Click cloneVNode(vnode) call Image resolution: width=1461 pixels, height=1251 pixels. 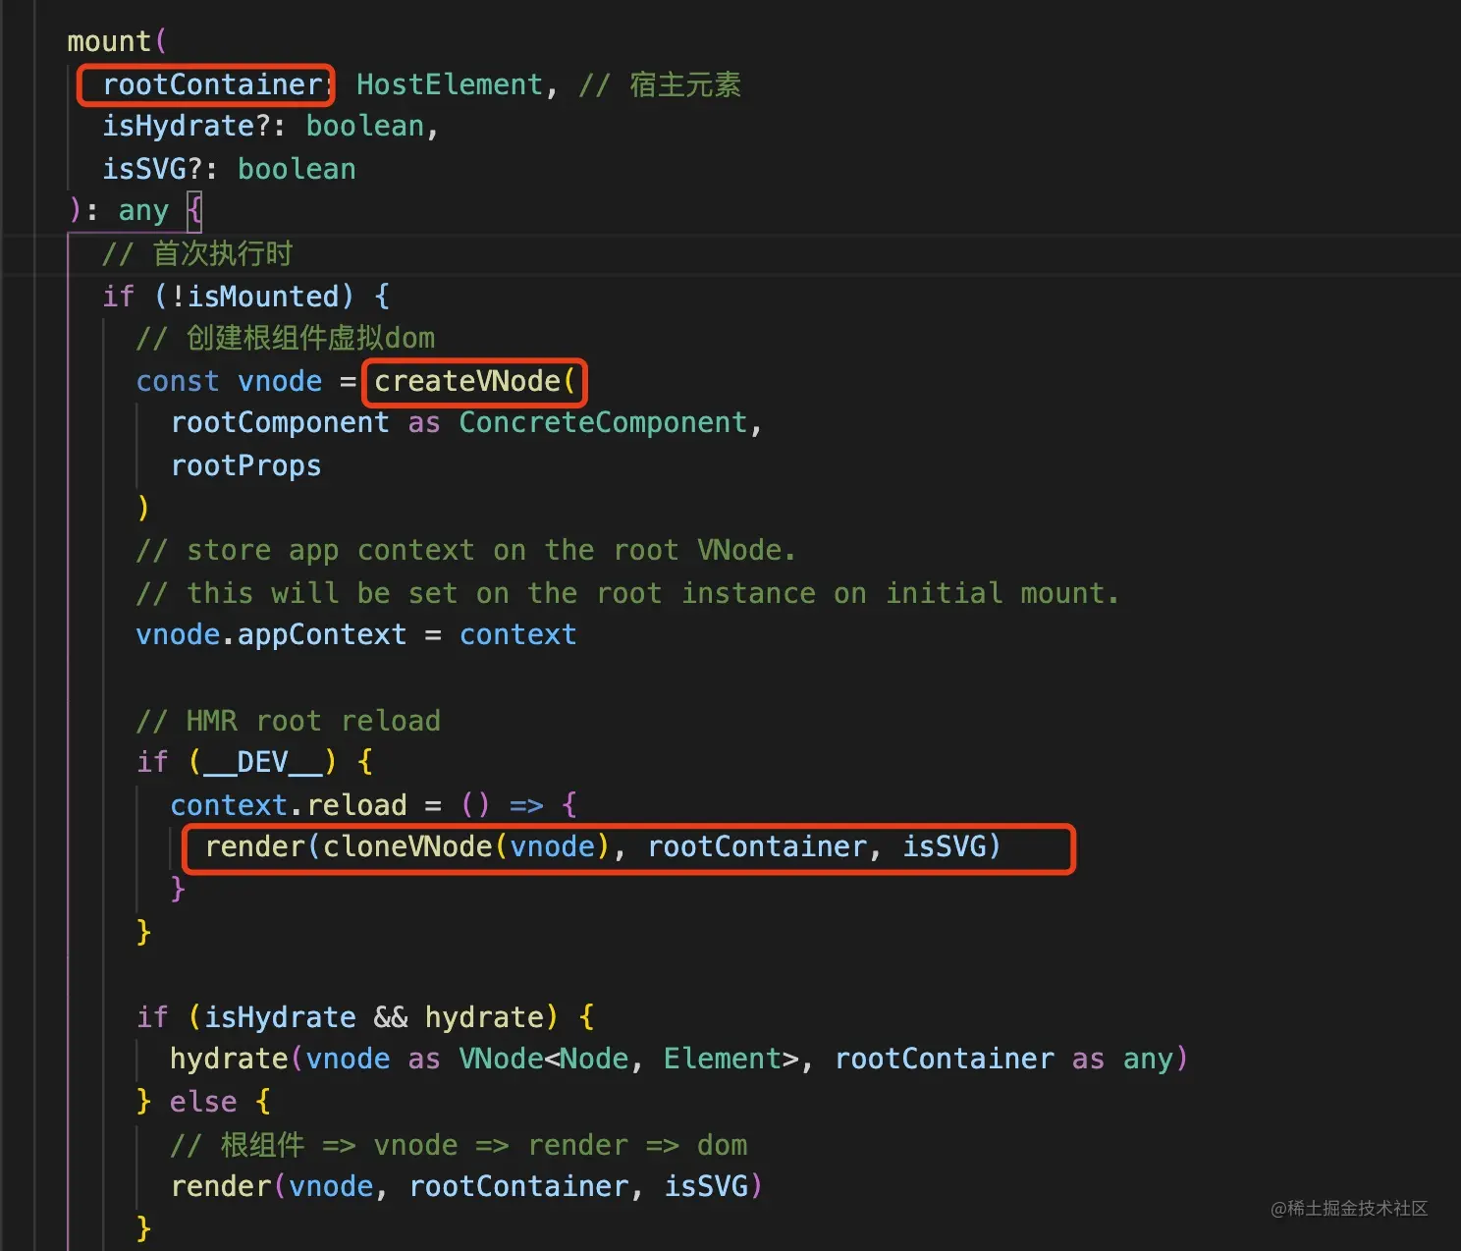466,847
